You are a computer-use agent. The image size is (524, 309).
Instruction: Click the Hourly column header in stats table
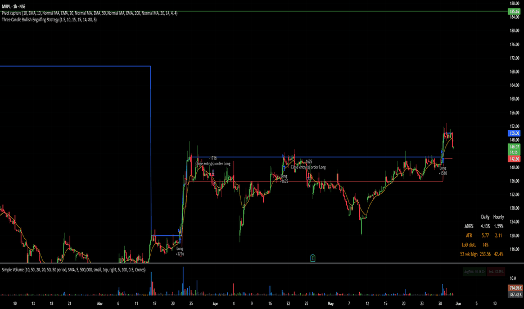click(x=498, y=217)
